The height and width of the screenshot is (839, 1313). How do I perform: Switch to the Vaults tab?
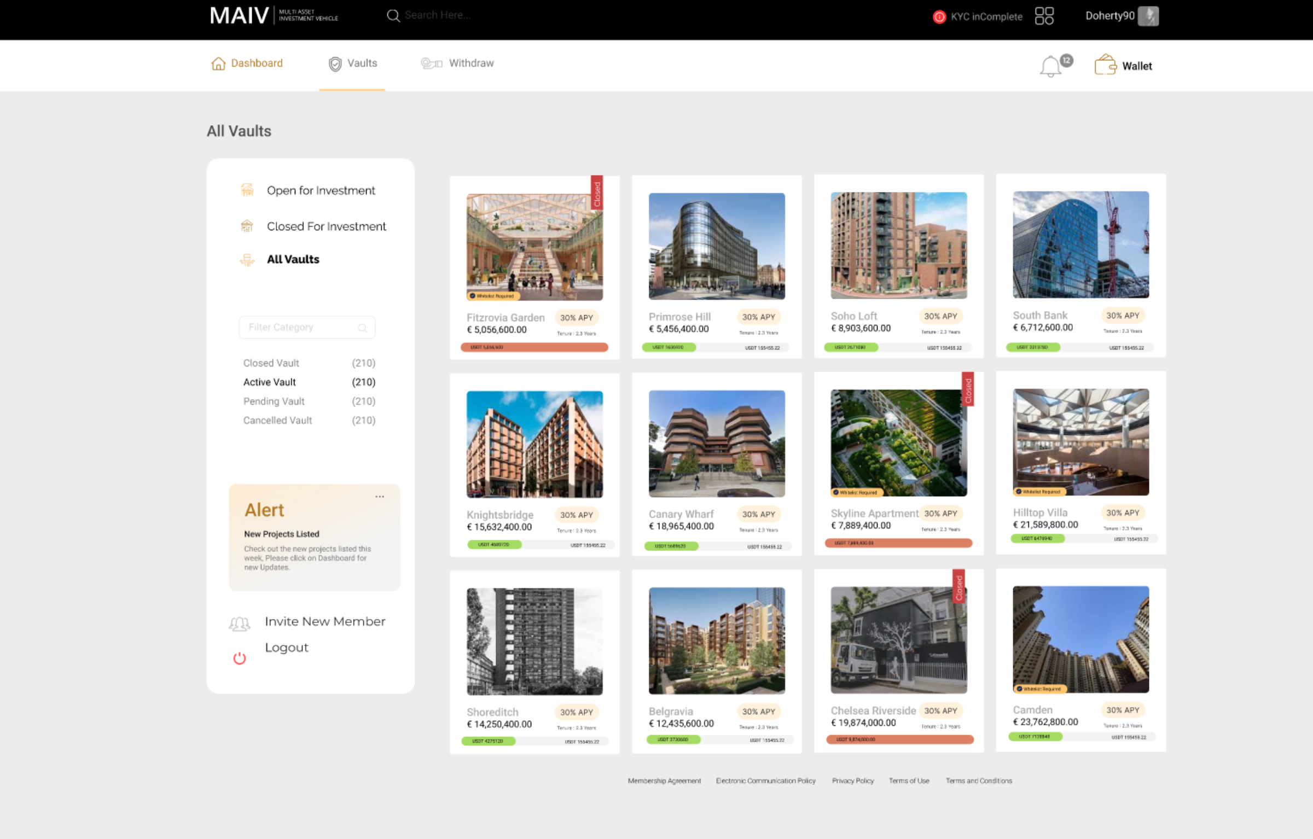[x=352, y=63]
